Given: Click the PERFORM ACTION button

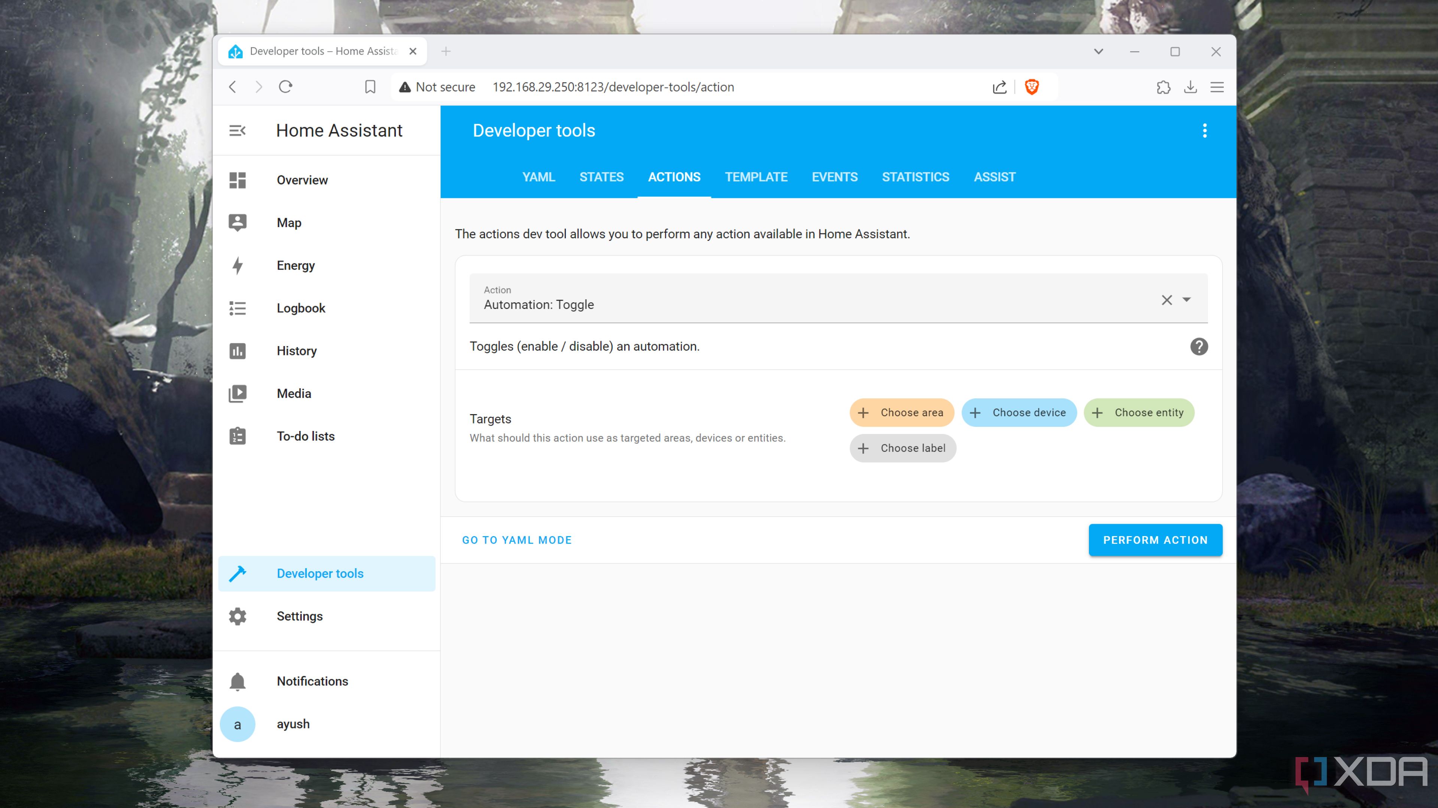Looking at the screenshot, I should pyautogui.click(x=1156, y=540).
